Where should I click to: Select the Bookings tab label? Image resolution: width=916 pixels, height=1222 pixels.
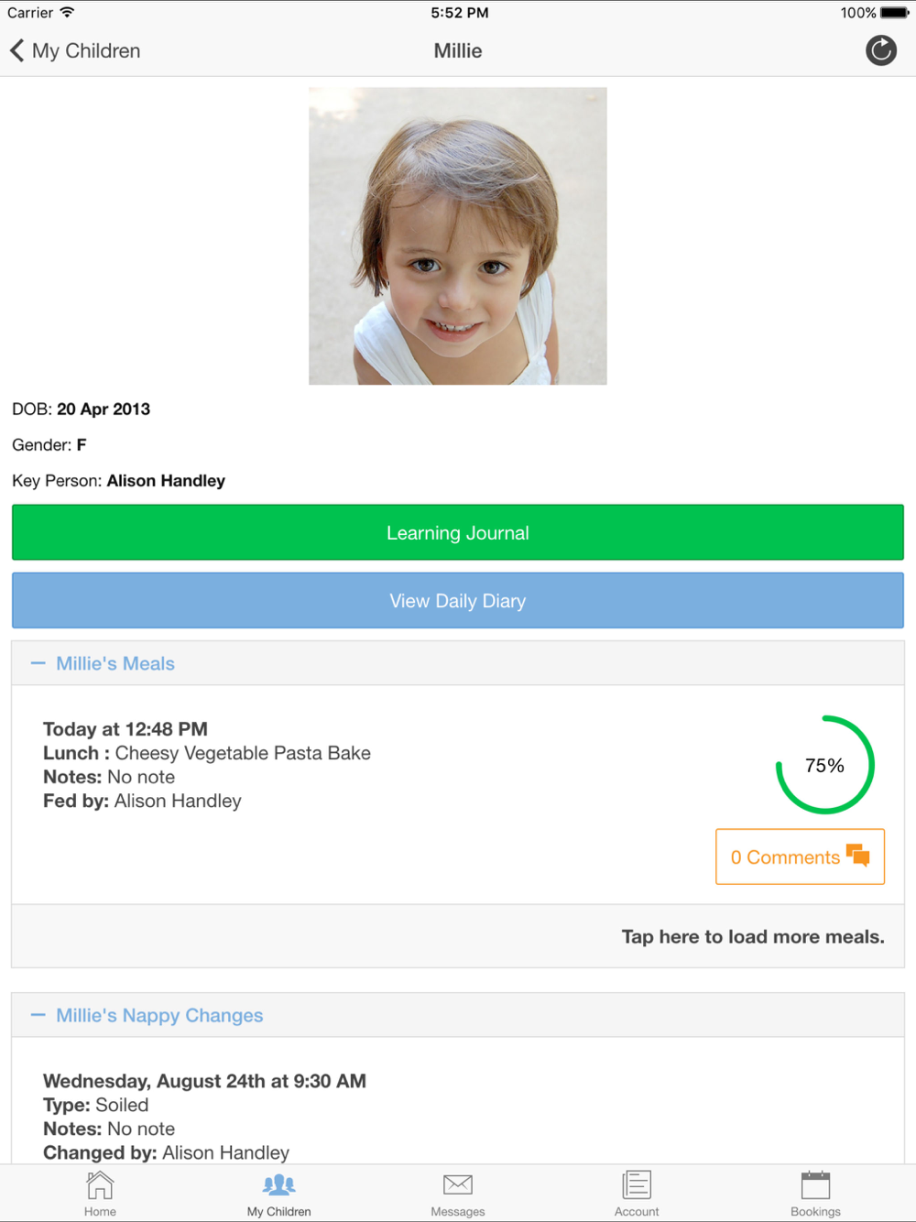tap(815, 1211)
